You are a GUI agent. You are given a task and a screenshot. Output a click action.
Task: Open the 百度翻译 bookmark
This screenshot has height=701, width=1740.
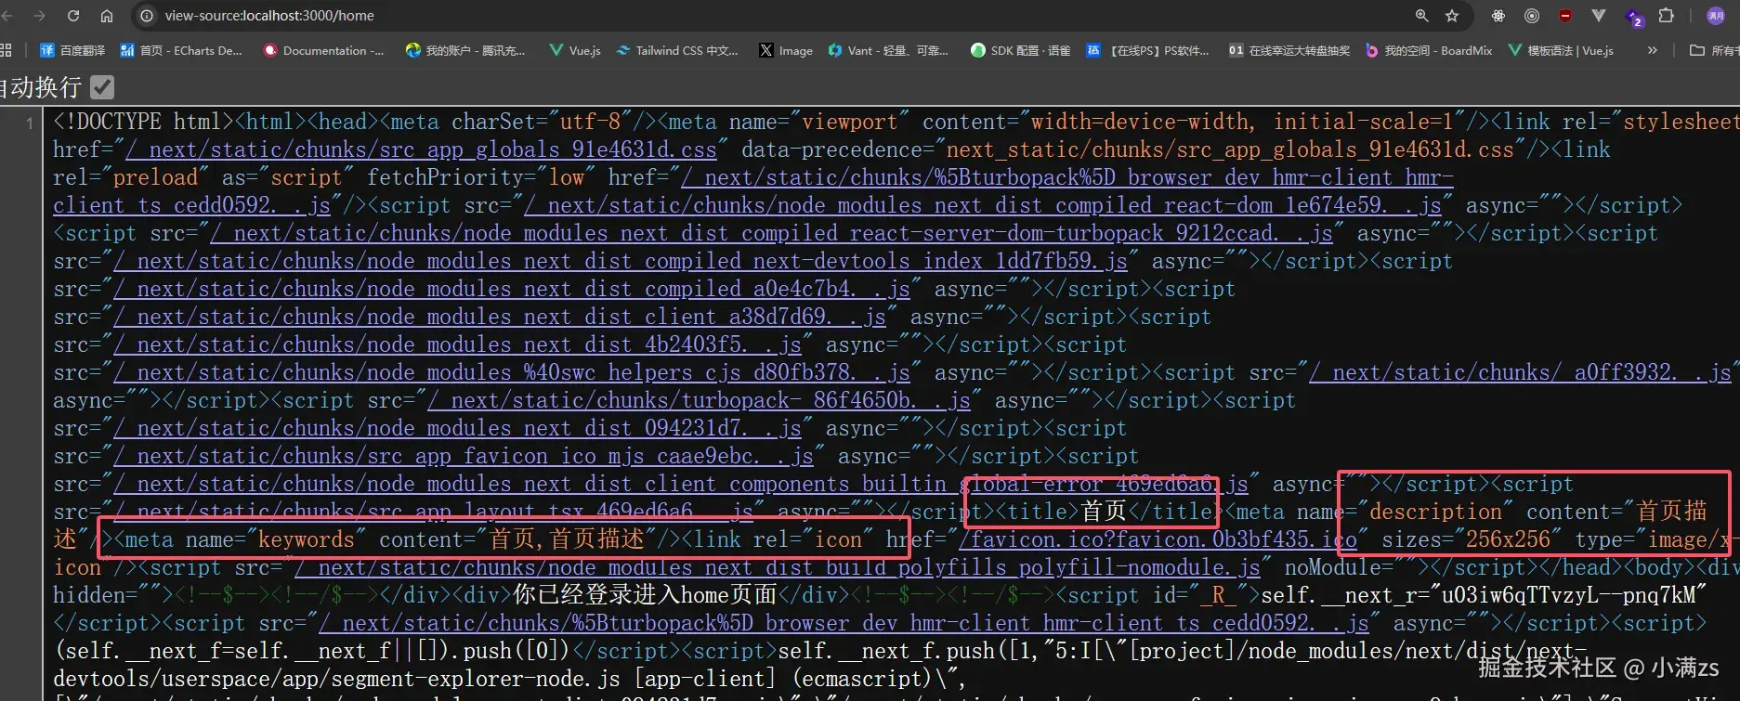pos(73,50)
